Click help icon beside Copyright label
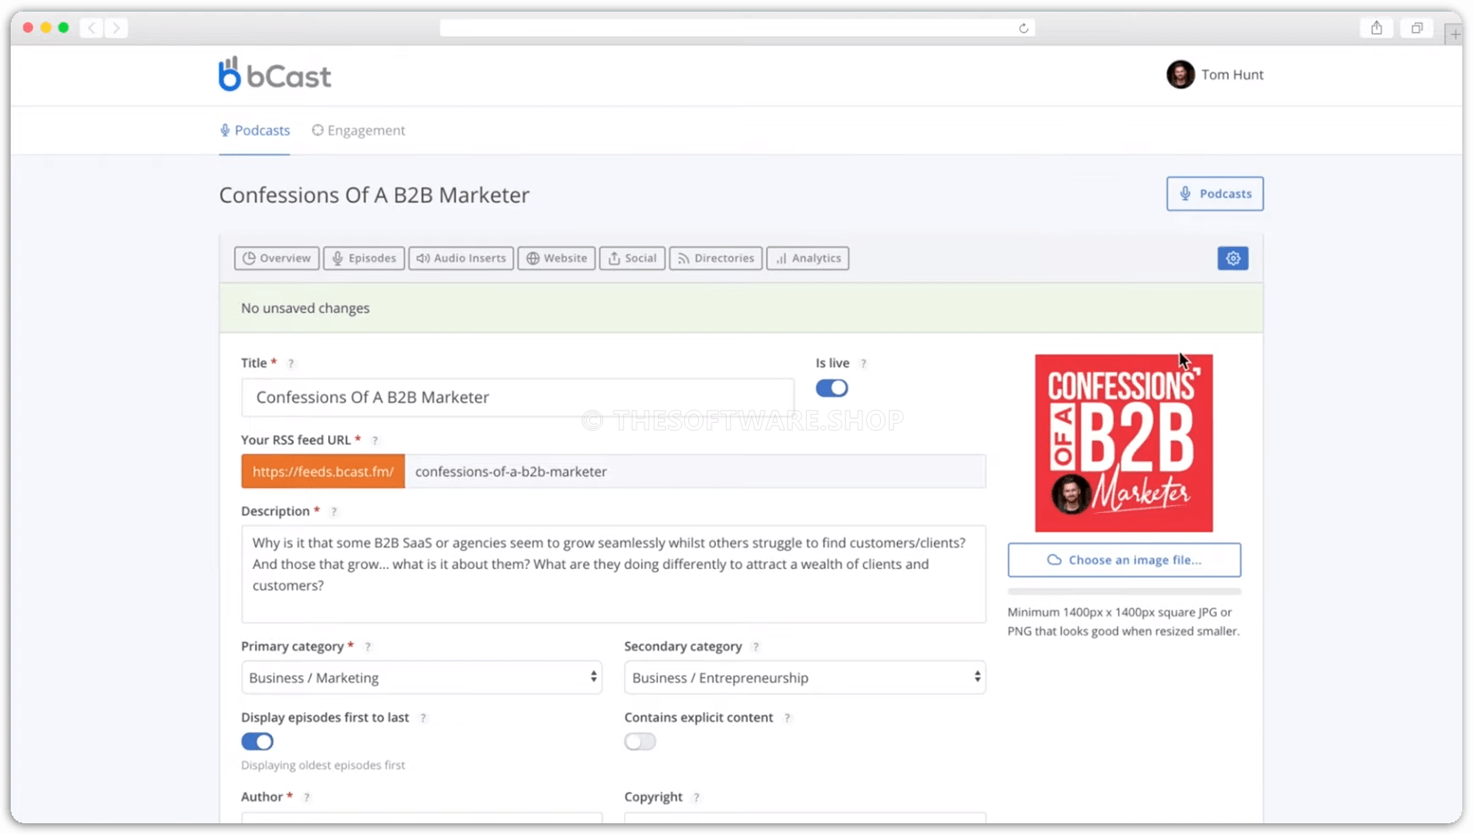Image resolution: width=1473 pixels, height=834 pixels. tap(695, 797)
